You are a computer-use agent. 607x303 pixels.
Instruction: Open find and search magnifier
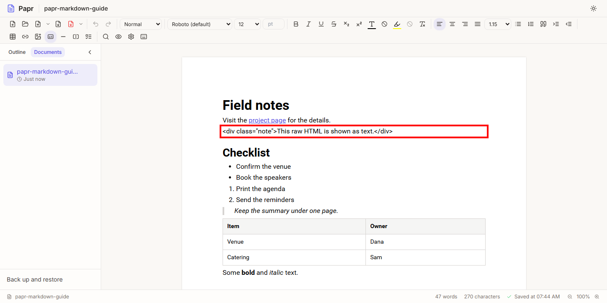[x=106, y=37]
